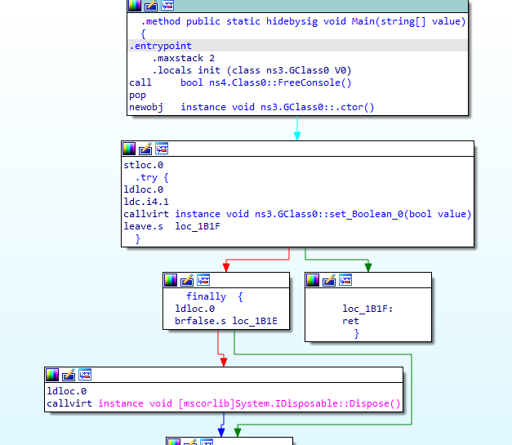
Task: Click the node color icon on the Dispose call node
Action: tap(52, 375)
